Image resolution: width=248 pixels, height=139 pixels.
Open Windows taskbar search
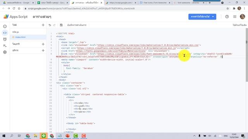(12, 136)
